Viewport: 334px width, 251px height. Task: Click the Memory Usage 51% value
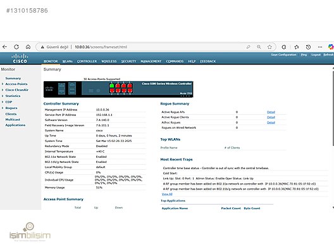pos(99,188)
